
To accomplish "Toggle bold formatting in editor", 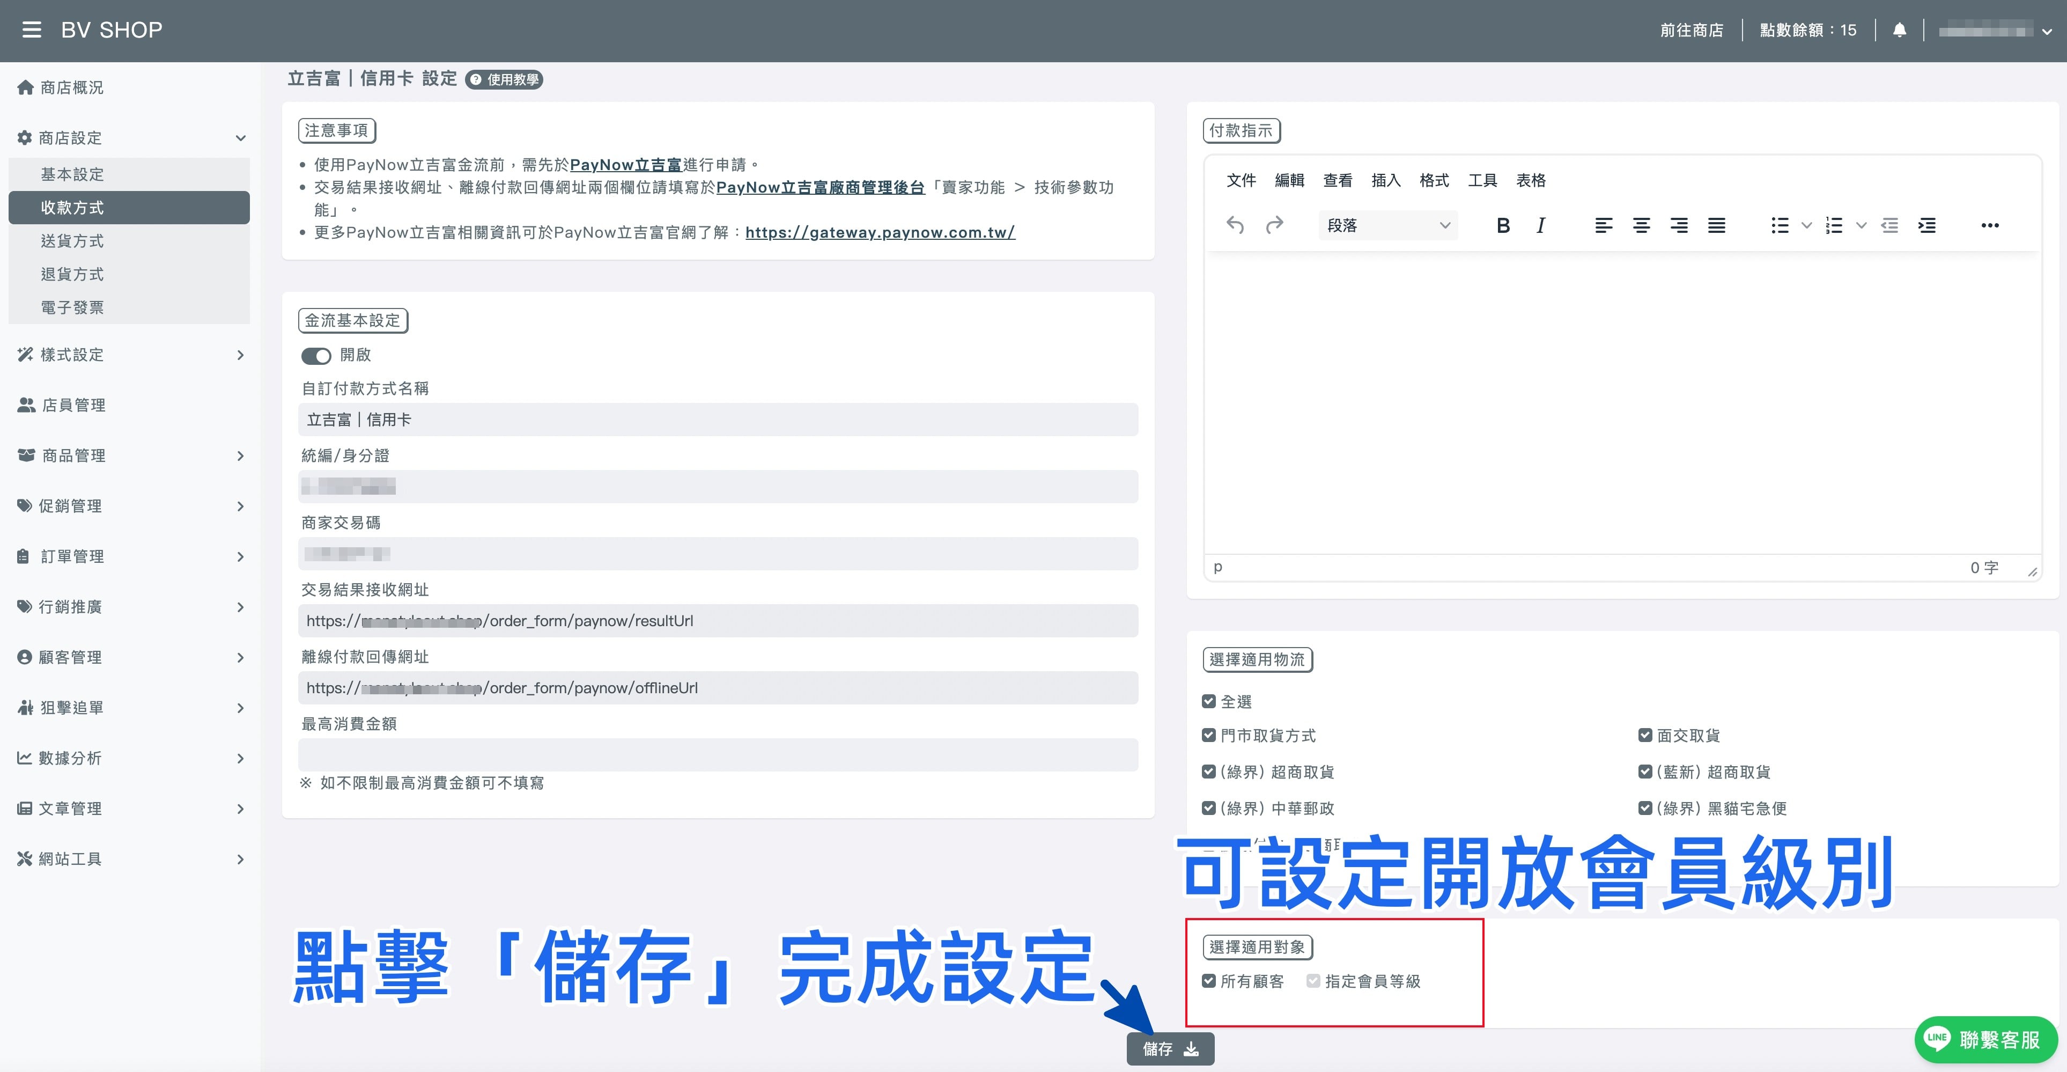I will [1503, 226].
